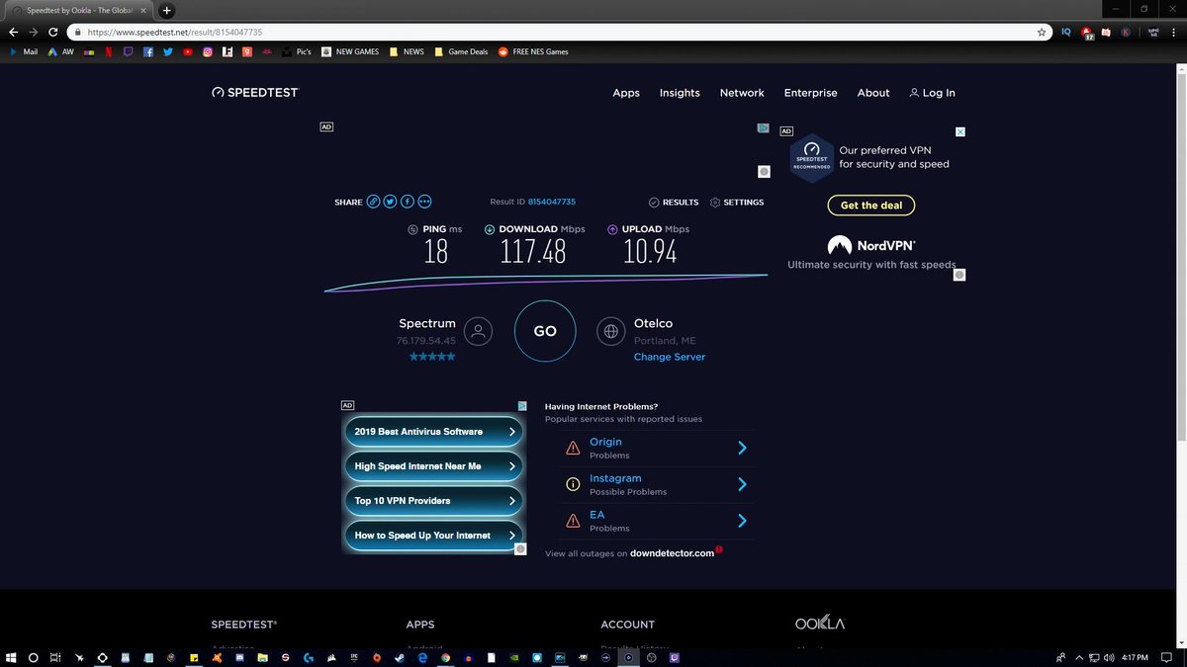
Task: Open Steam from the taskbar
Action: coord(399,656)
